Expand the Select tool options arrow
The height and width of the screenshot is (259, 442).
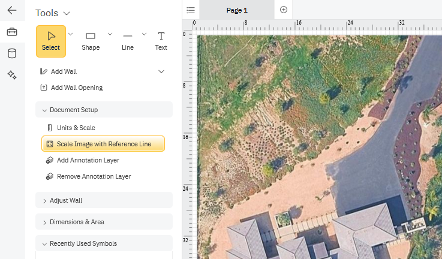click(71, 34)
